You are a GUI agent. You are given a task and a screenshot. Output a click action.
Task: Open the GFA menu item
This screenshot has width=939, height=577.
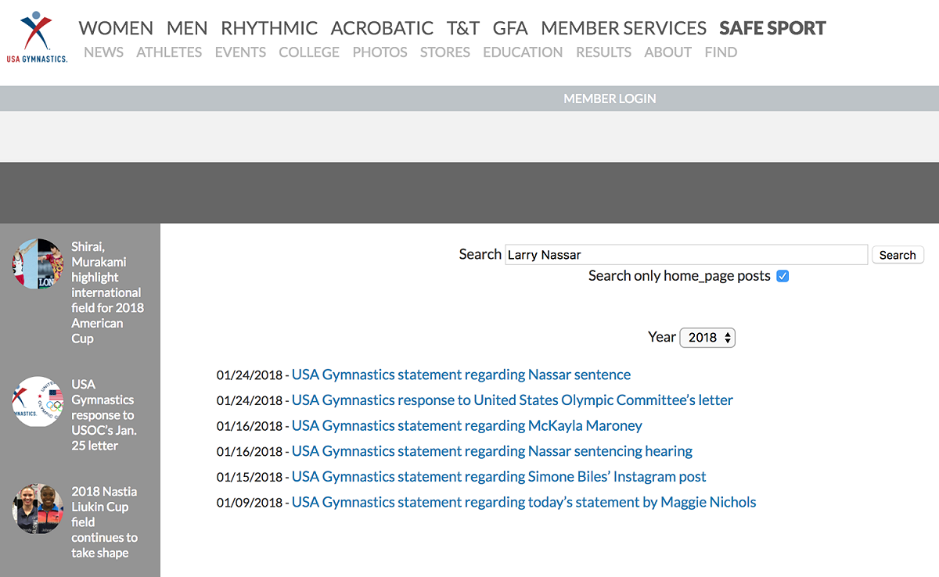coord(510,28)
